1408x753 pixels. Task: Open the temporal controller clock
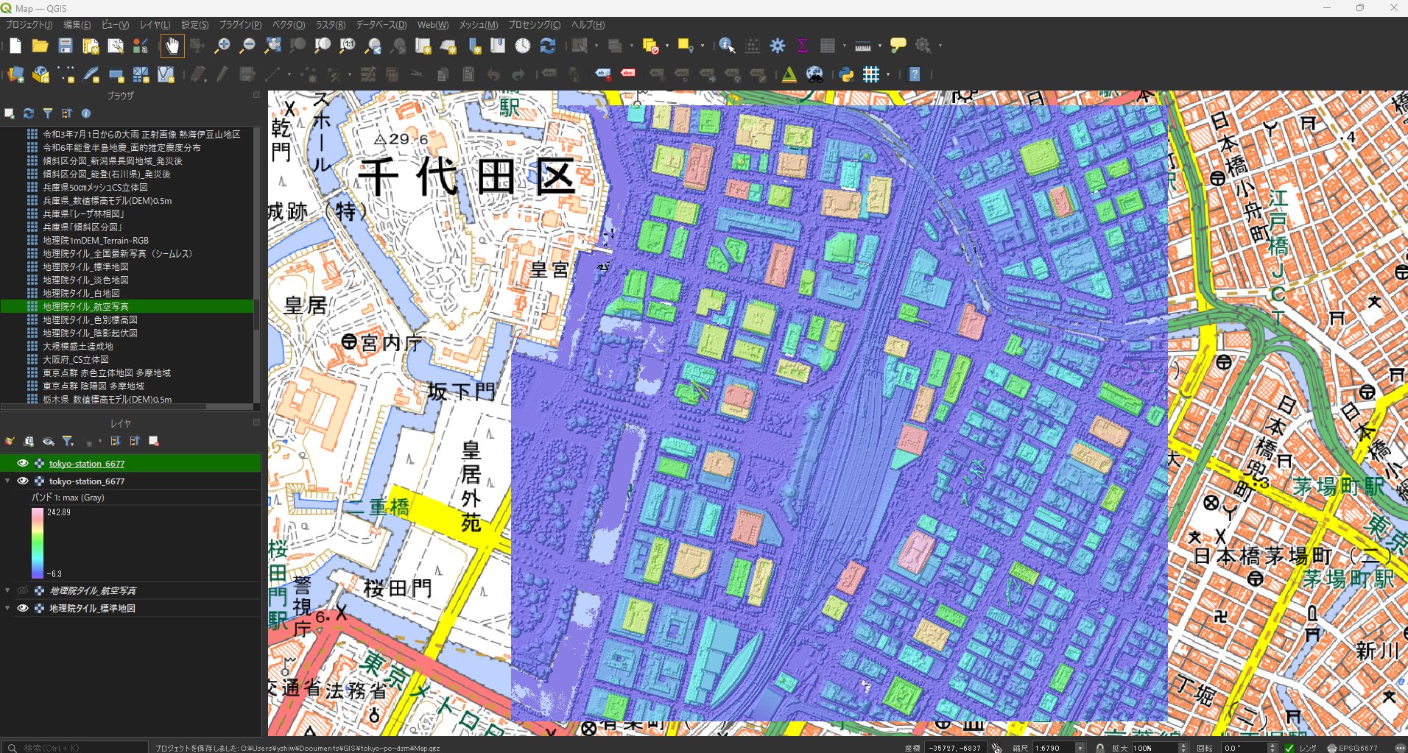[523, 46]
